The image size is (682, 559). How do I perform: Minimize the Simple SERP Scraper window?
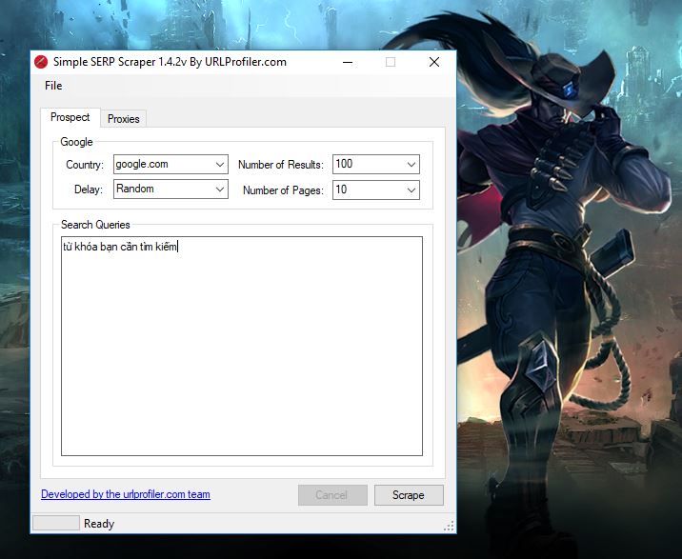348,62
